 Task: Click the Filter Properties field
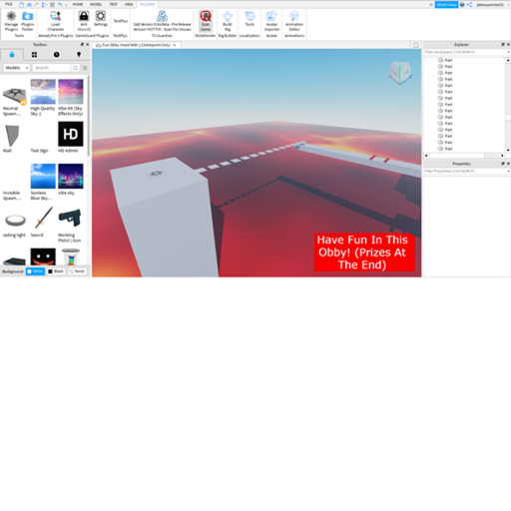coord(465,171)
